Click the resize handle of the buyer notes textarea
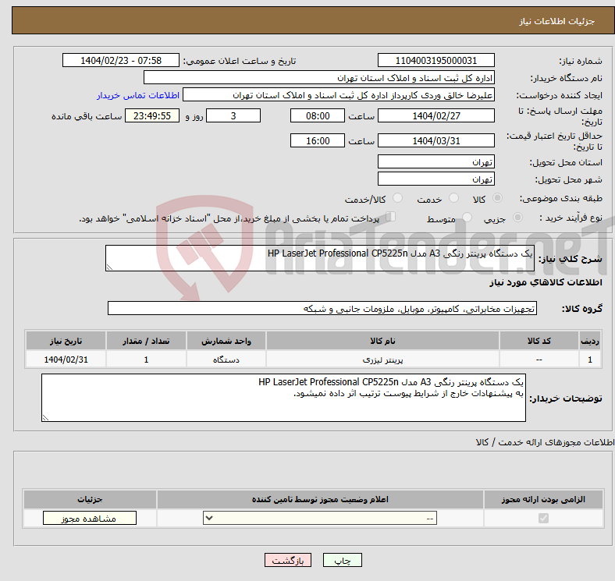The image size is (615, 581). click(45, 418)
